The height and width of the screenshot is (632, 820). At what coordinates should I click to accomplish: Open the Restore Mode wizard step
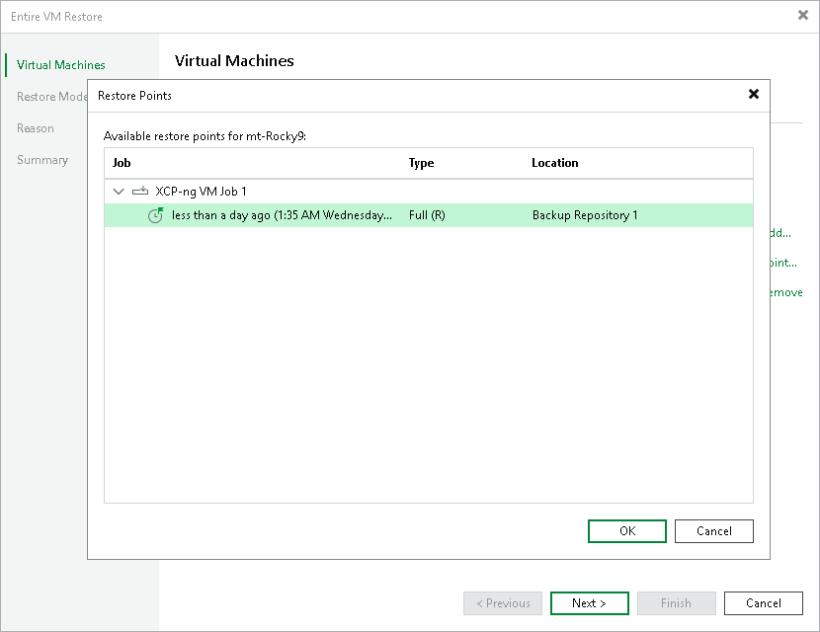51,97
